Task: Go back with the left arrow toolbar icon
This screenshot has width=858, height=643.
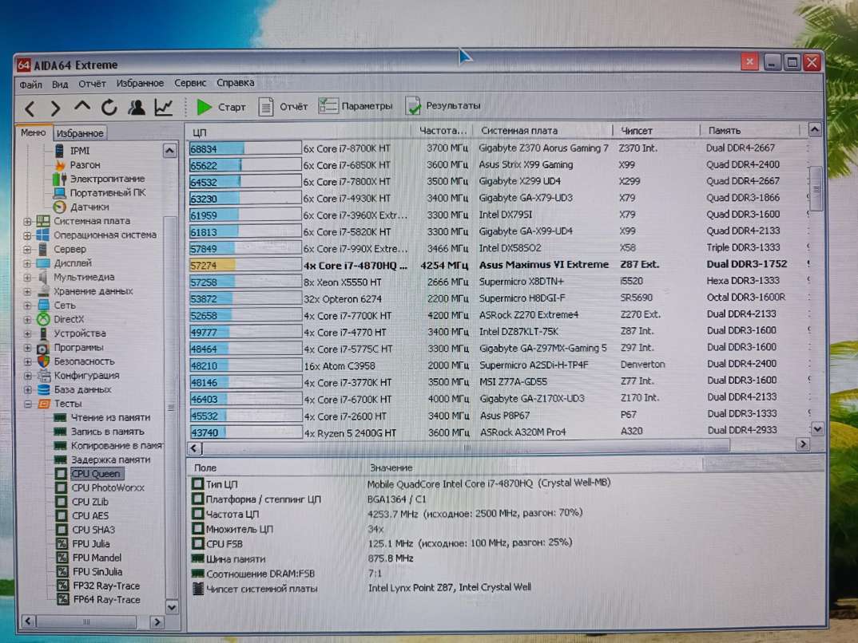Action: pos(30,108)
